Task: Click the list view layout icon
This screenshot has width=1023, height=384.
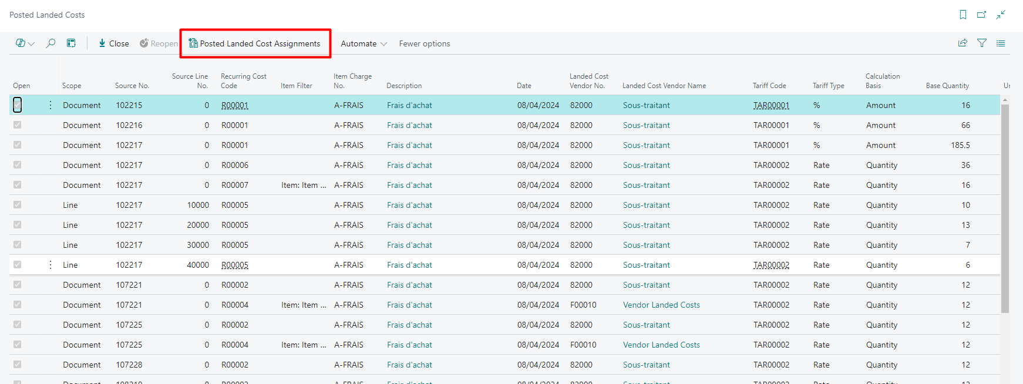Action: click(1001, 43)
